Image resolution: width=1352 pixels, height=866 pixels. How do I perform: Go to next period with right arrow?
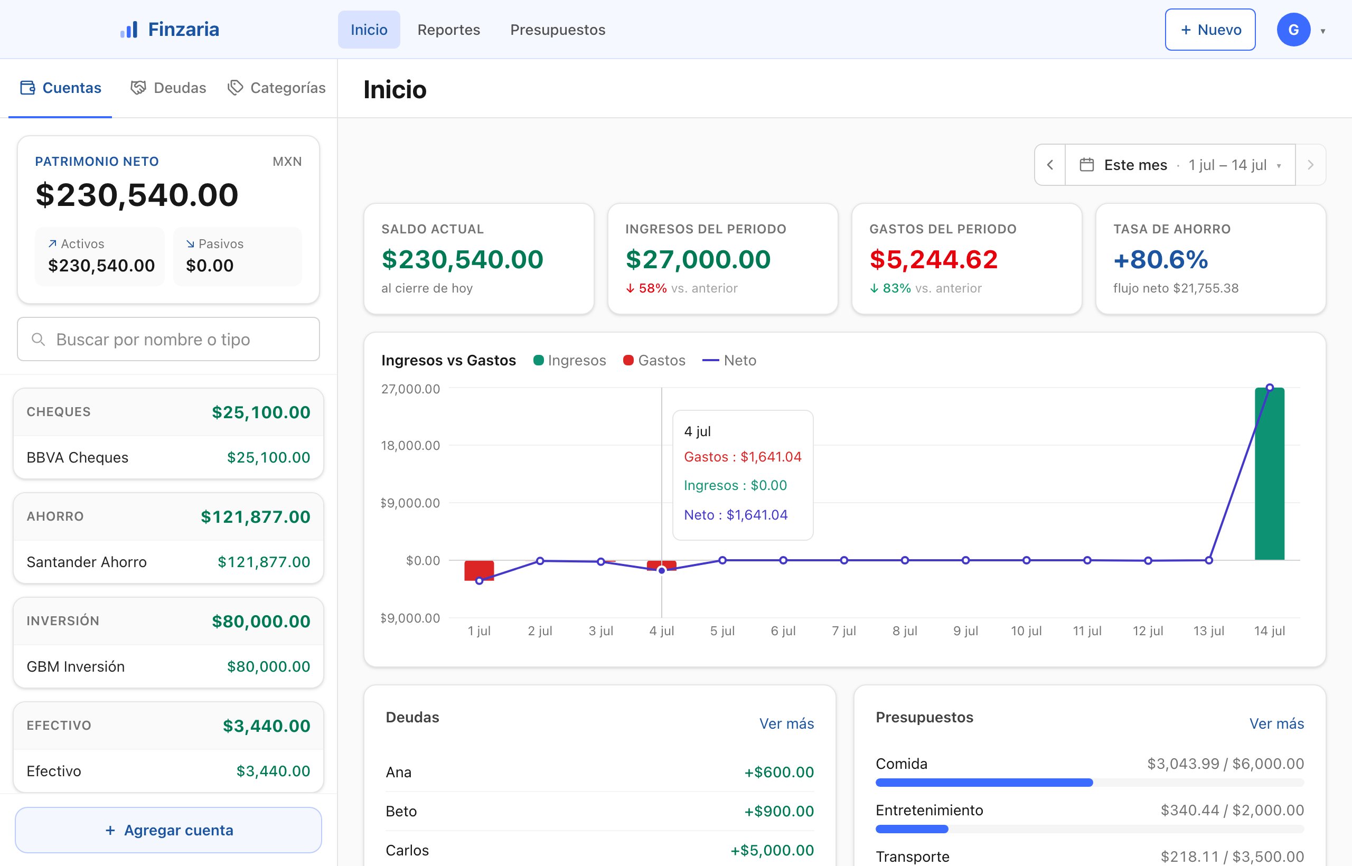tap(1310, 165)
